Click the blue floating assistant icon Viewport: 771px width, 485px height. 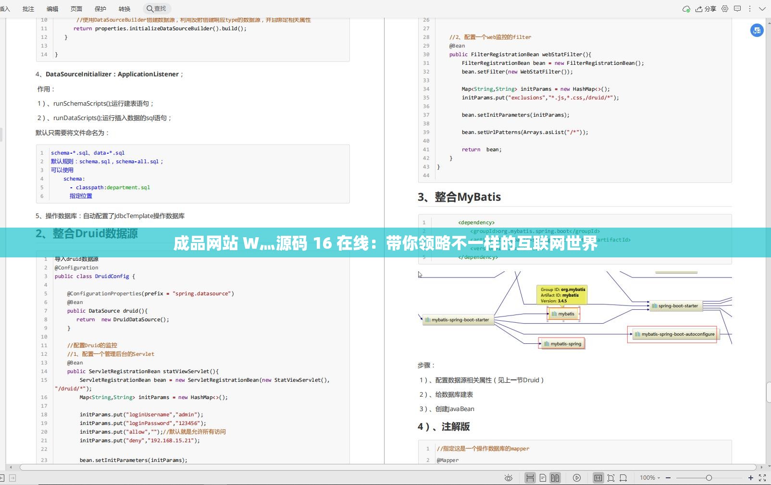click(756, 30)
